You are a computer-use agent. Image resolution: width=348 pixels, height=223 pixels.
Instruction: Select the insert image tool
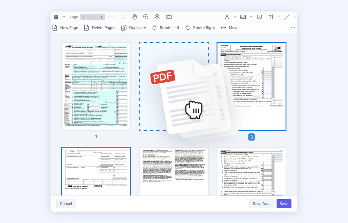[x=243, y=17]
